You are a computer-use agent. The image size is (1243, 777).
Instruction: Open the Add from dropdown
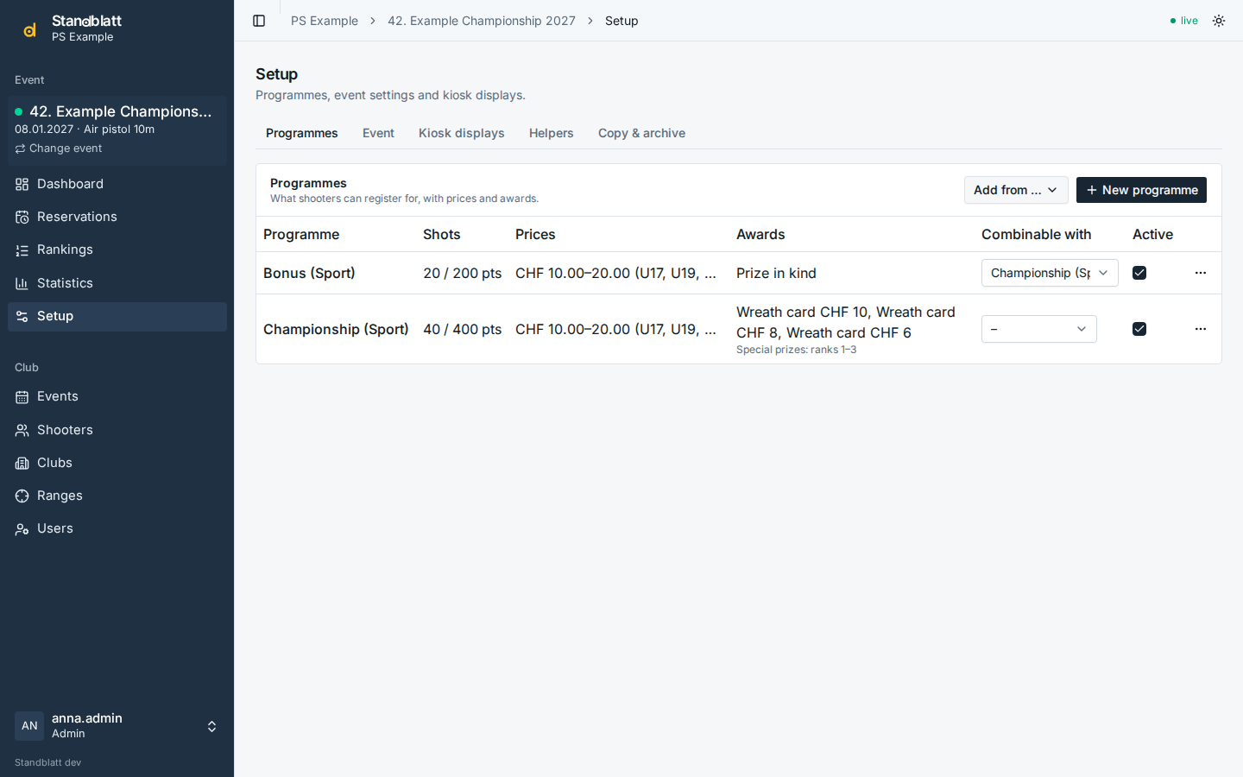[1016, 190]
